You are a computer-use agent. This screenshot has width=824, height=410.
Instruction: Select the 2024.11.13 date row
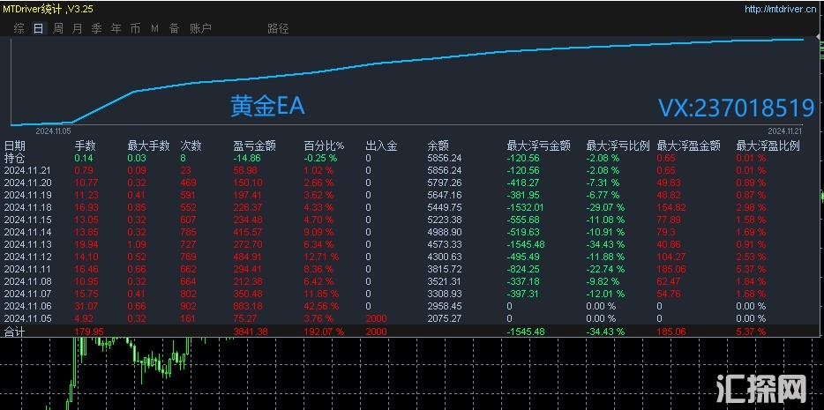[412, 244]
